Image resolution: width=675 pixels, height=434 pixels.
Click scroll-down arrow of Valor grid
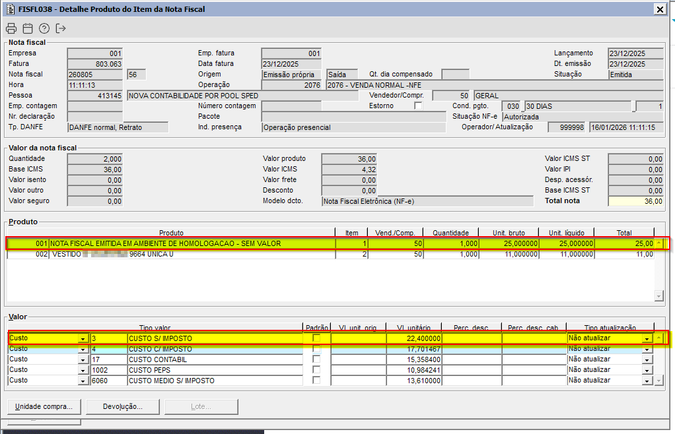pyautogui.click(x=658, y=381)
